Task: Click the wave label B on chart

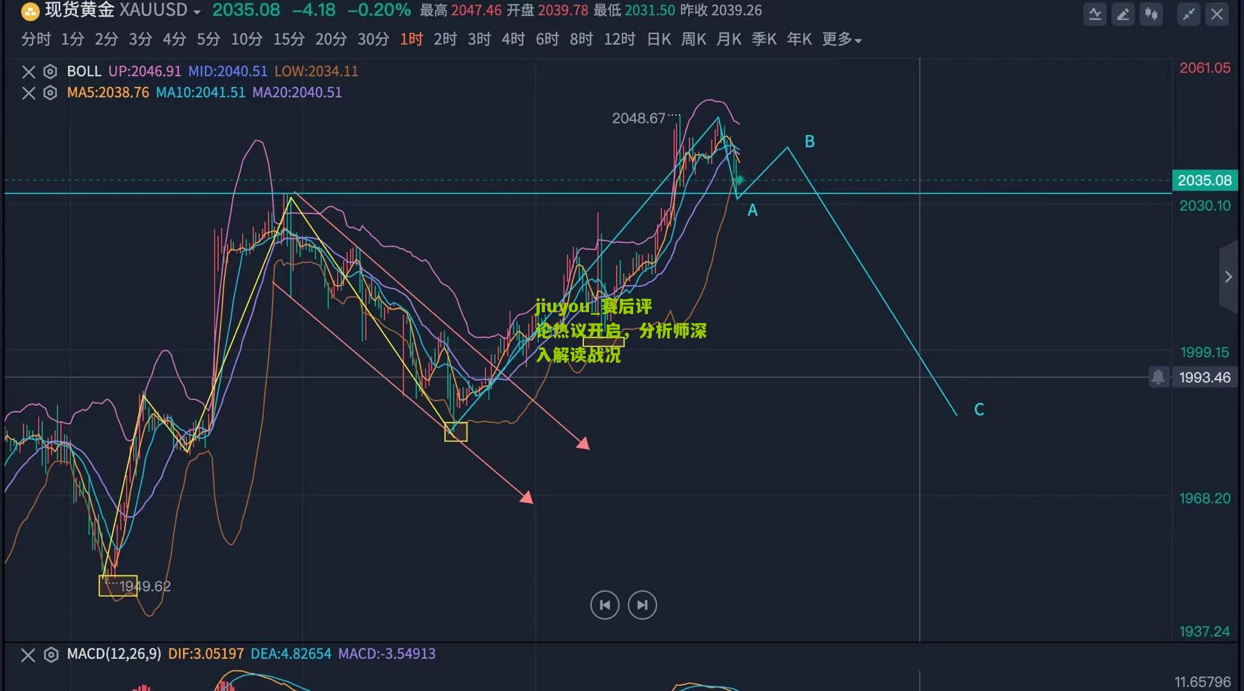Action: click(x=809, y=141)
